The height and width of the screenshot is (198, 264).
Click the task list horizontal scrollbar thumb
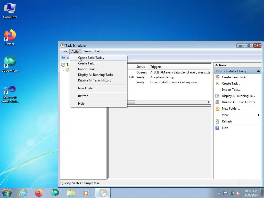click(131, 102)
